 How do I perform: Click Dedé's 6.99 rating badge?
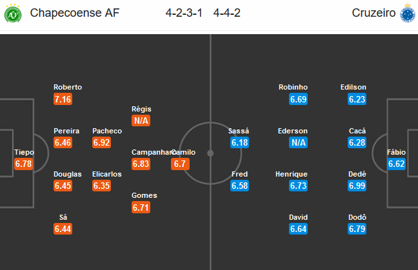pyautogui.click(x=357, y=186)
